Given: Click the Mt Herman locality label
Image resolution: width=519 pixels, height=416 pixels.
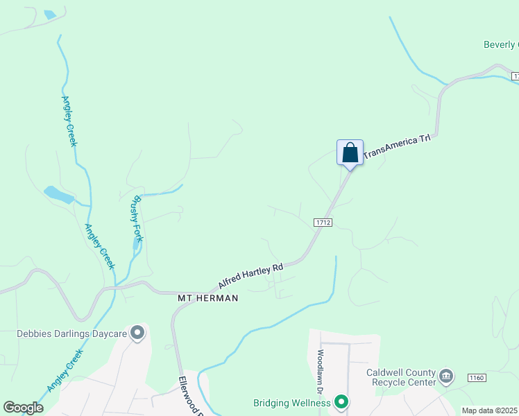Looking at the screenshot, I should click(x=208, y=298).
